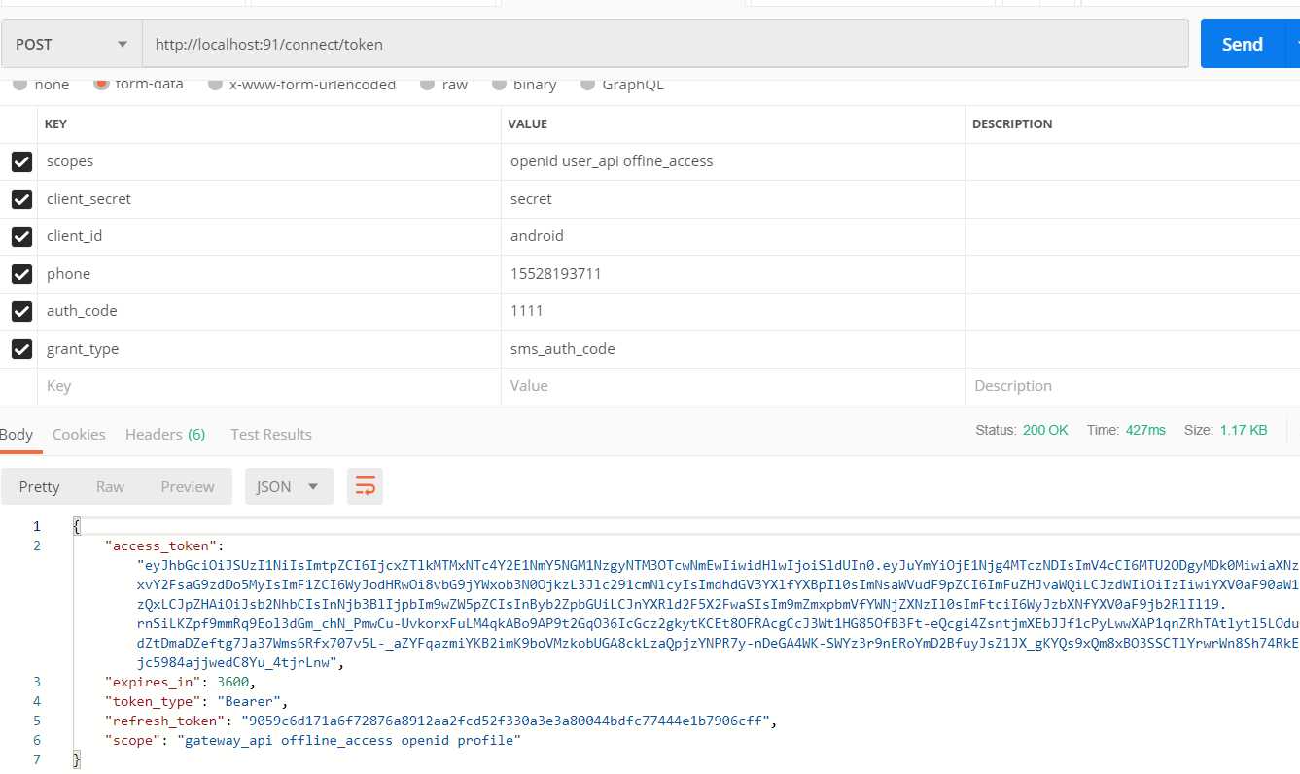Image resolution: width=1300 pixels, height=774 pixels.
Task: Edit the auth_code value 1111
Action: coord(733,311)
